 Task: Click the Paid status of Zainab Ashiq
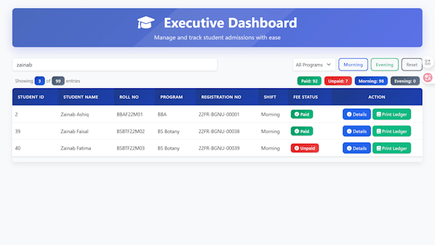click(x=301, y=115)
